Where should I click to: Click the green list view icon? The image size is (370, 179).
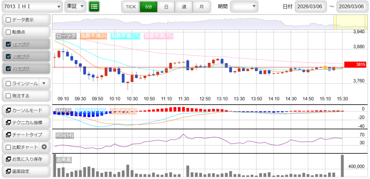94,6
